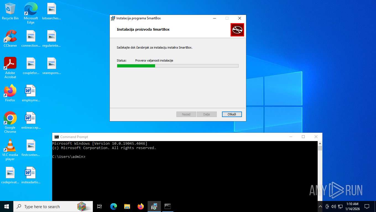Image resolution: width=376 pixels, height=212 pixels.
Task: Click the disabled Dalje button
Action: point(207,114)
